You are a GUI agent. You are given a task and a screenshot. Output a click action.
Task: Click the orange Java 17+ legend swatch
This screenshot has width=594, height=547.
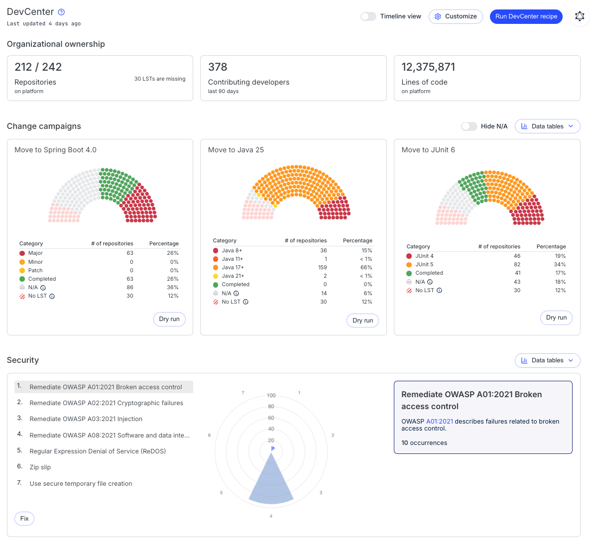[x=216, y=268]
